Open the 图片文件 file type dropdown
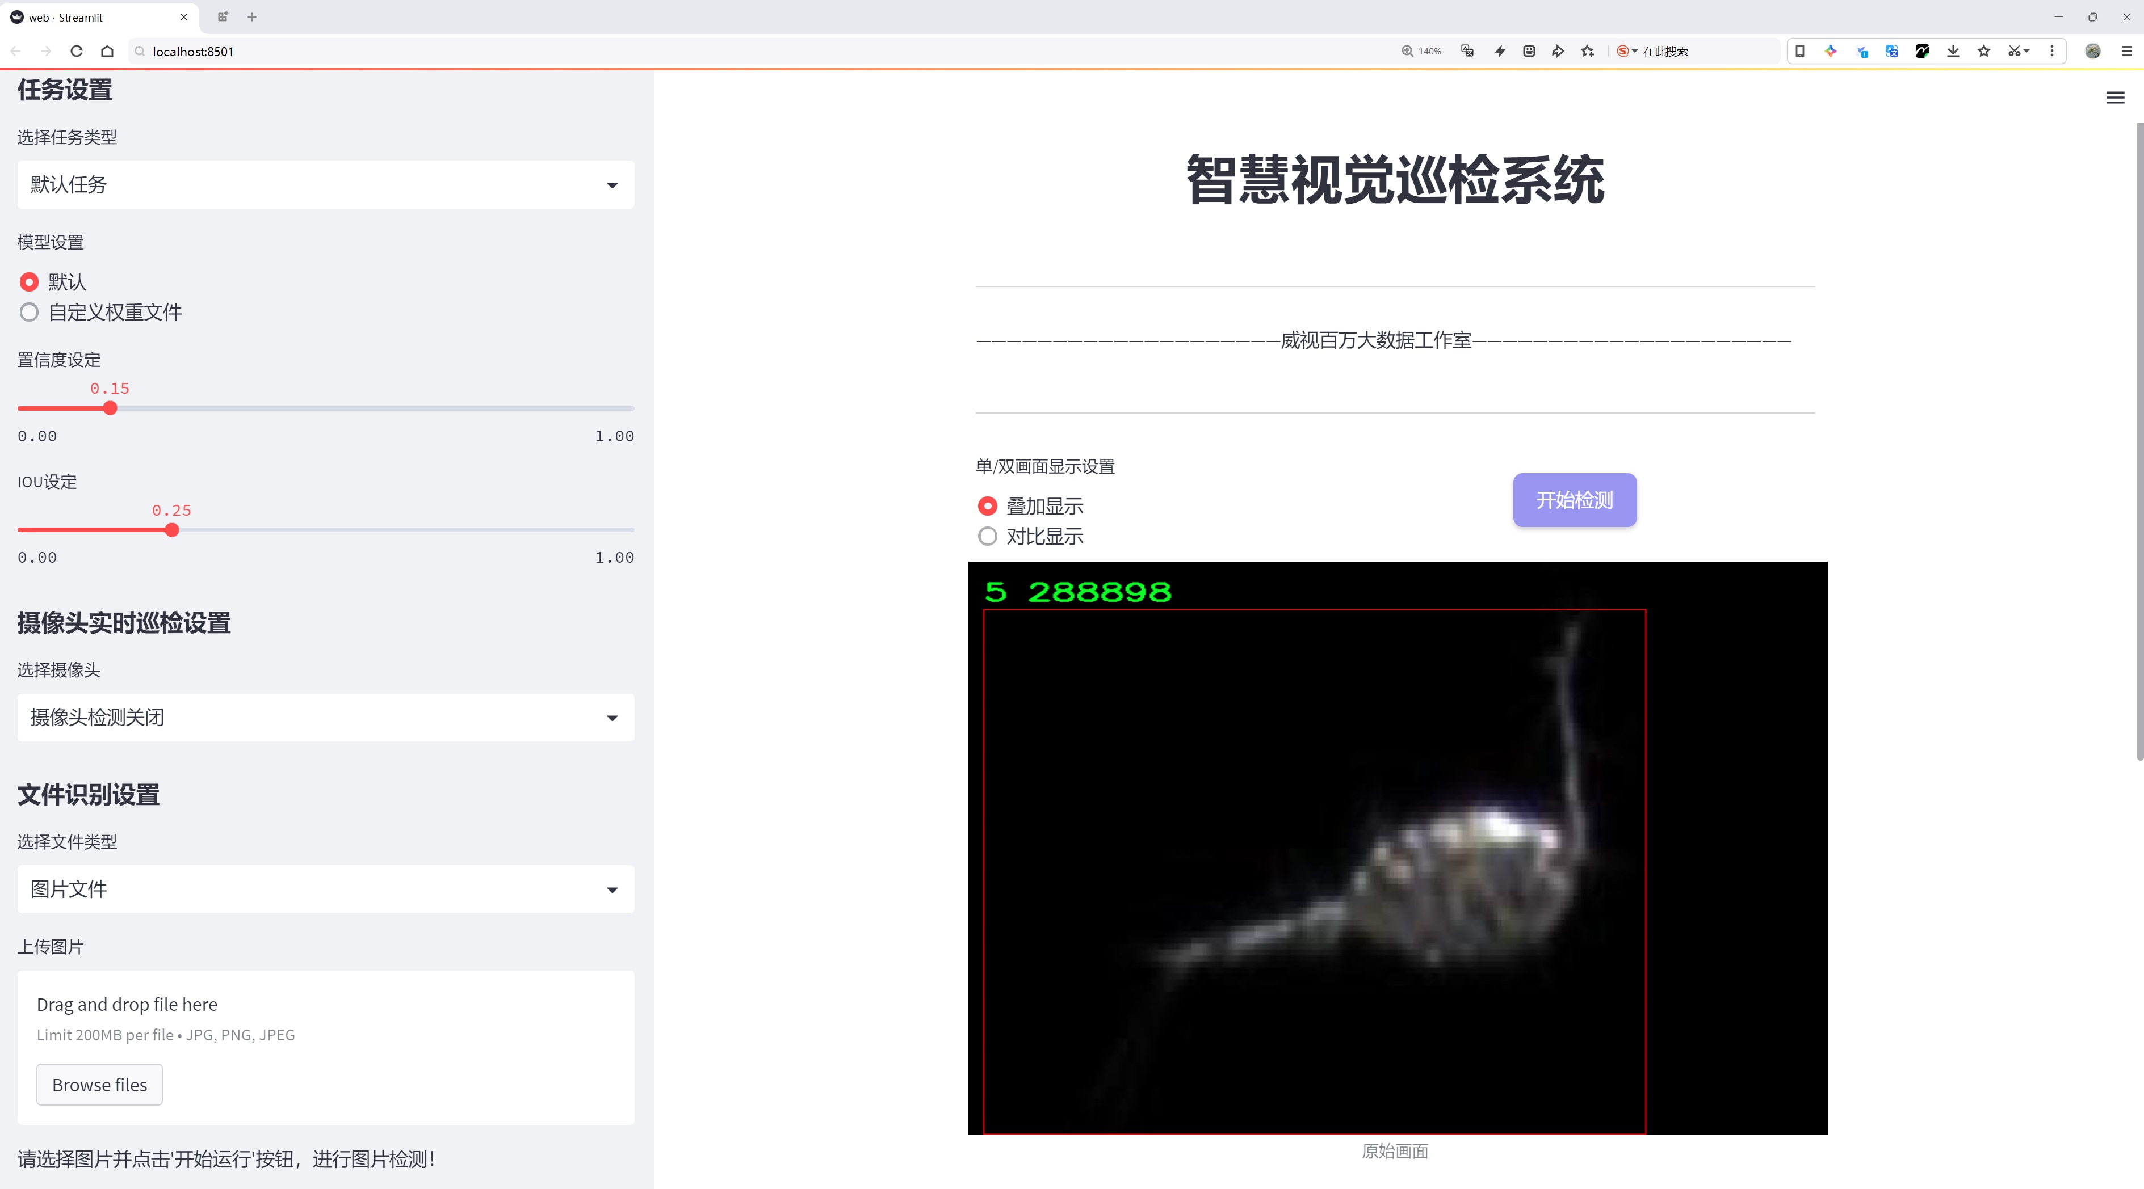The height and width of the screenshot is (1189, 2144). point(325,889)
